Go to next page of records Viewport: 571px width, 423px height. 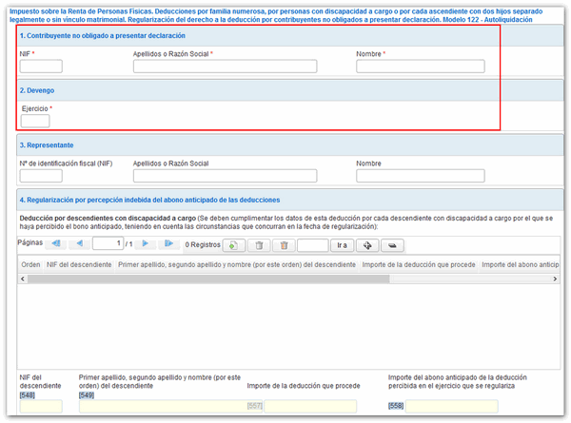[x=146, y=244]
